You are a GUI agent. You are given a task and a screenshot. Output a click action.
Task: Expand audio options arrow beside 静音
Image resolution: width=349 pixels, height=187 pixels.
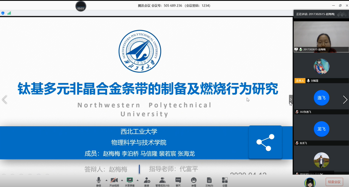coord(106,180)
